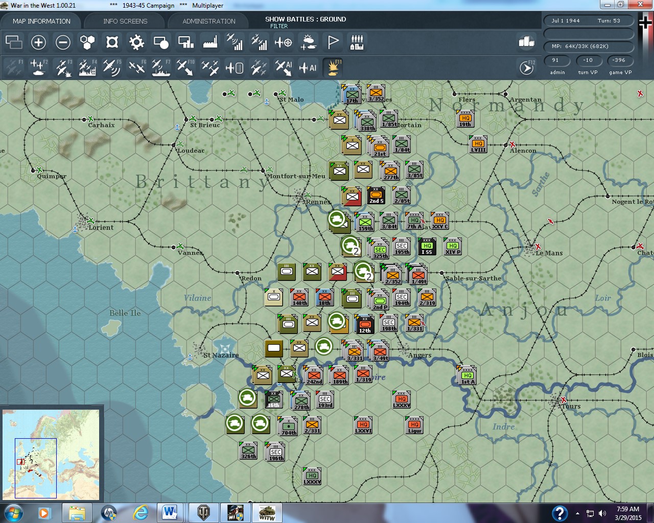Toggle the population and city overlay icon
Screen dimensions: 654x523
click(x=357, y=42)
